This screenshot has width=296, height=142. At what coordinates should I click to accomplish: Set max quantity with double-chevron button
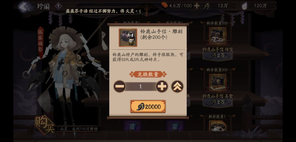[x=177, y=86]
